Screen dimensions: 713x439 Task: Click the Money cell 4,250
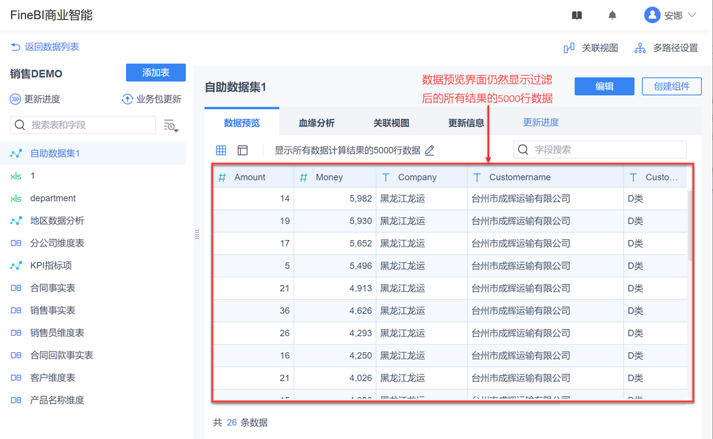335,355
